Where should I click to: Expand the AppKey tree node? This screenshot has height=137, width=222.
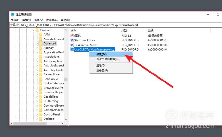coord(37,48)
